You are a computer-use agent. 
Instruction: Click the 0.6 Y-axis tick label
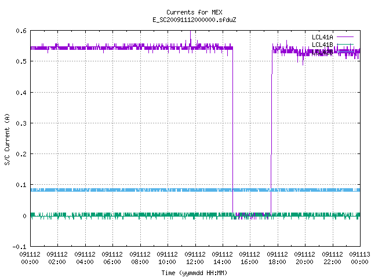(x=21, y=31)
